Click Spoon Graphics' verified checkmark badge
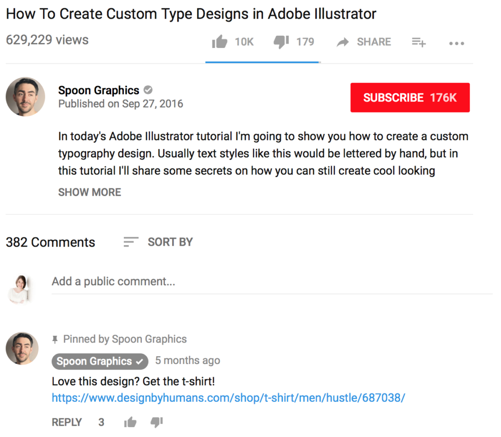Image resolution: width=501 pixels, height=437 pixels. pos(148,90)
